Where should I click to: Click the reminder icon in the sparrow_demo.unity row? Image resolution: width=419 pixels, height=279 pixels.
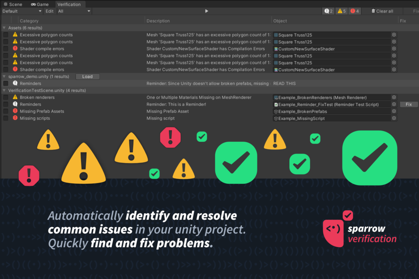point(15,83)
